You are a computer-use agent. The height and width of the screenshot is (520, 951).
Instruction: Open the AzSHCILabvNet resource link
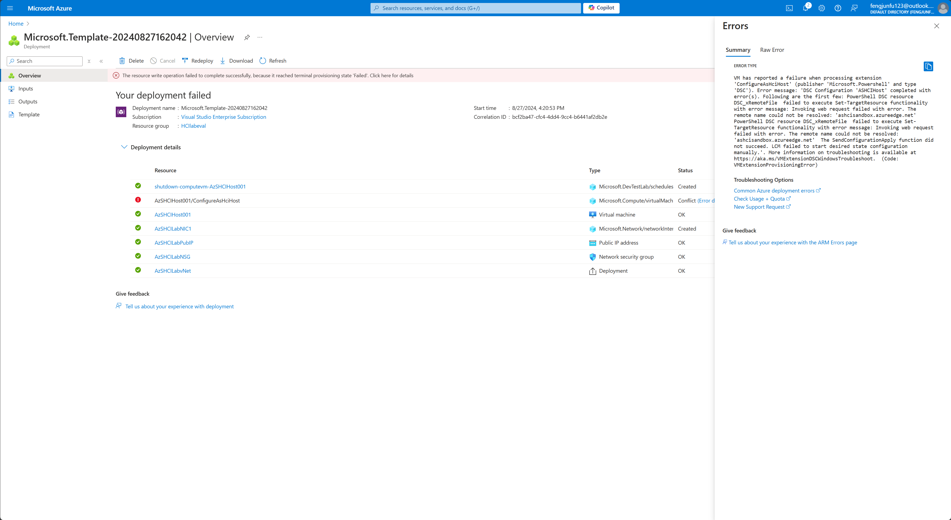click(x=173, y=271)
